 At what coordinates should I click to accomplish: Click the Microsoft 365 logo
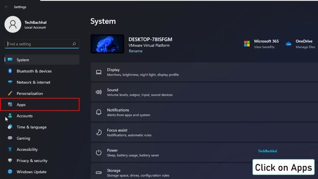[x=247, y=44]
